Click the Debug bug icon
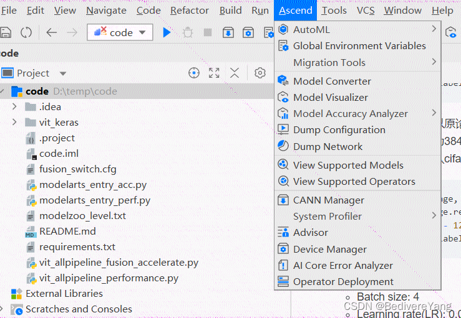 pos(188,32)
